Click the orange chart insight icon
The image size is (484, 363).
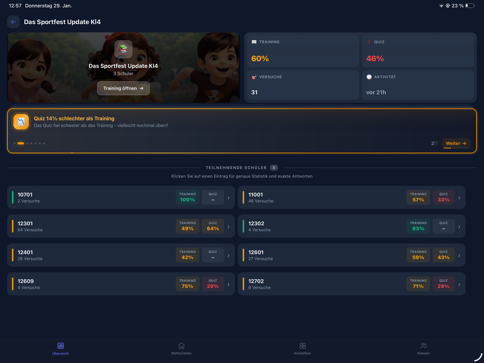21,122
